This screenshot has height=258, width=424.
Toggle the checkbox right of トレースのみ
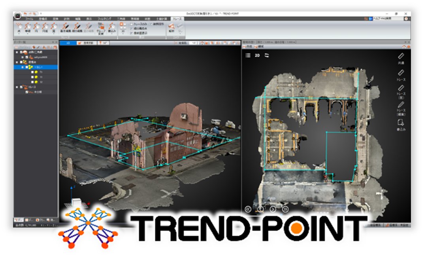coord(151,24)
